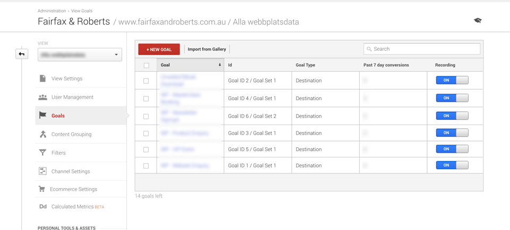
Task: Check the box for Goal ID 6 row
Action: click(146, 116)
